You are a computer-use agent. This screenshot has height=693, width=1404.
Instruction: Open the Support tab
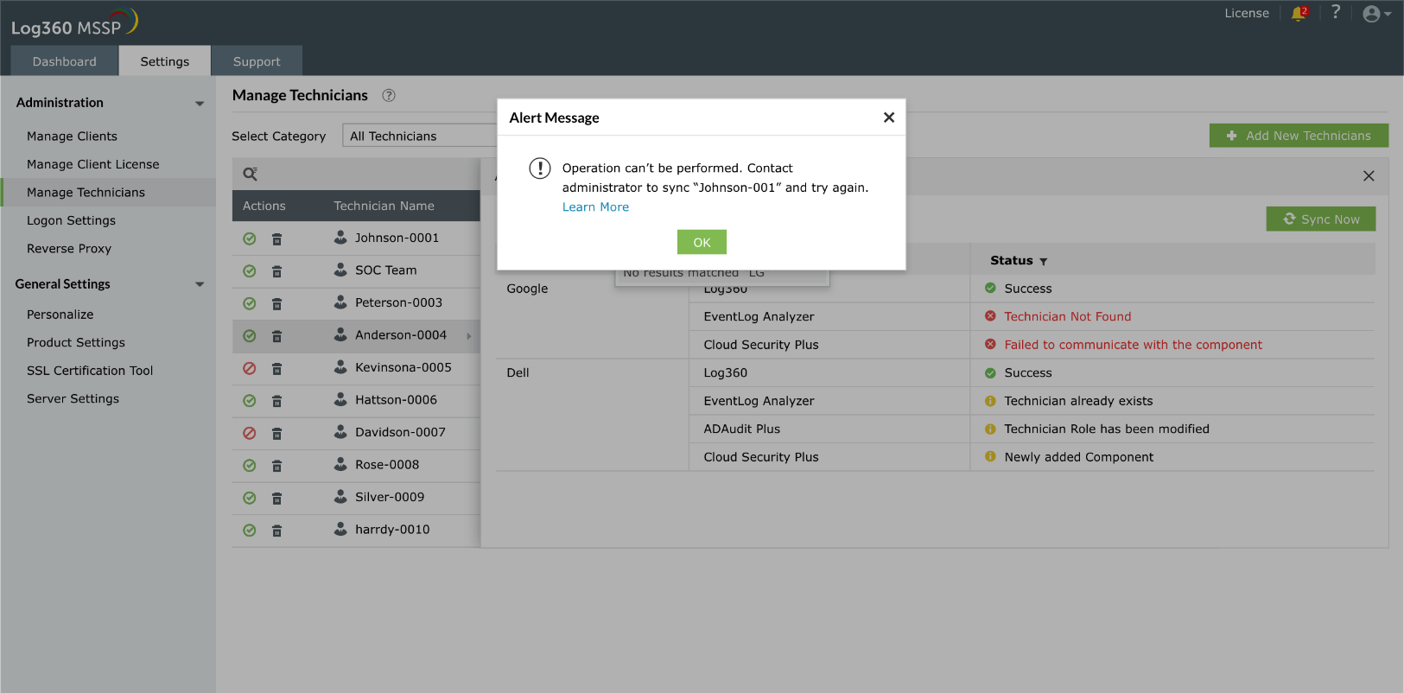257,61
